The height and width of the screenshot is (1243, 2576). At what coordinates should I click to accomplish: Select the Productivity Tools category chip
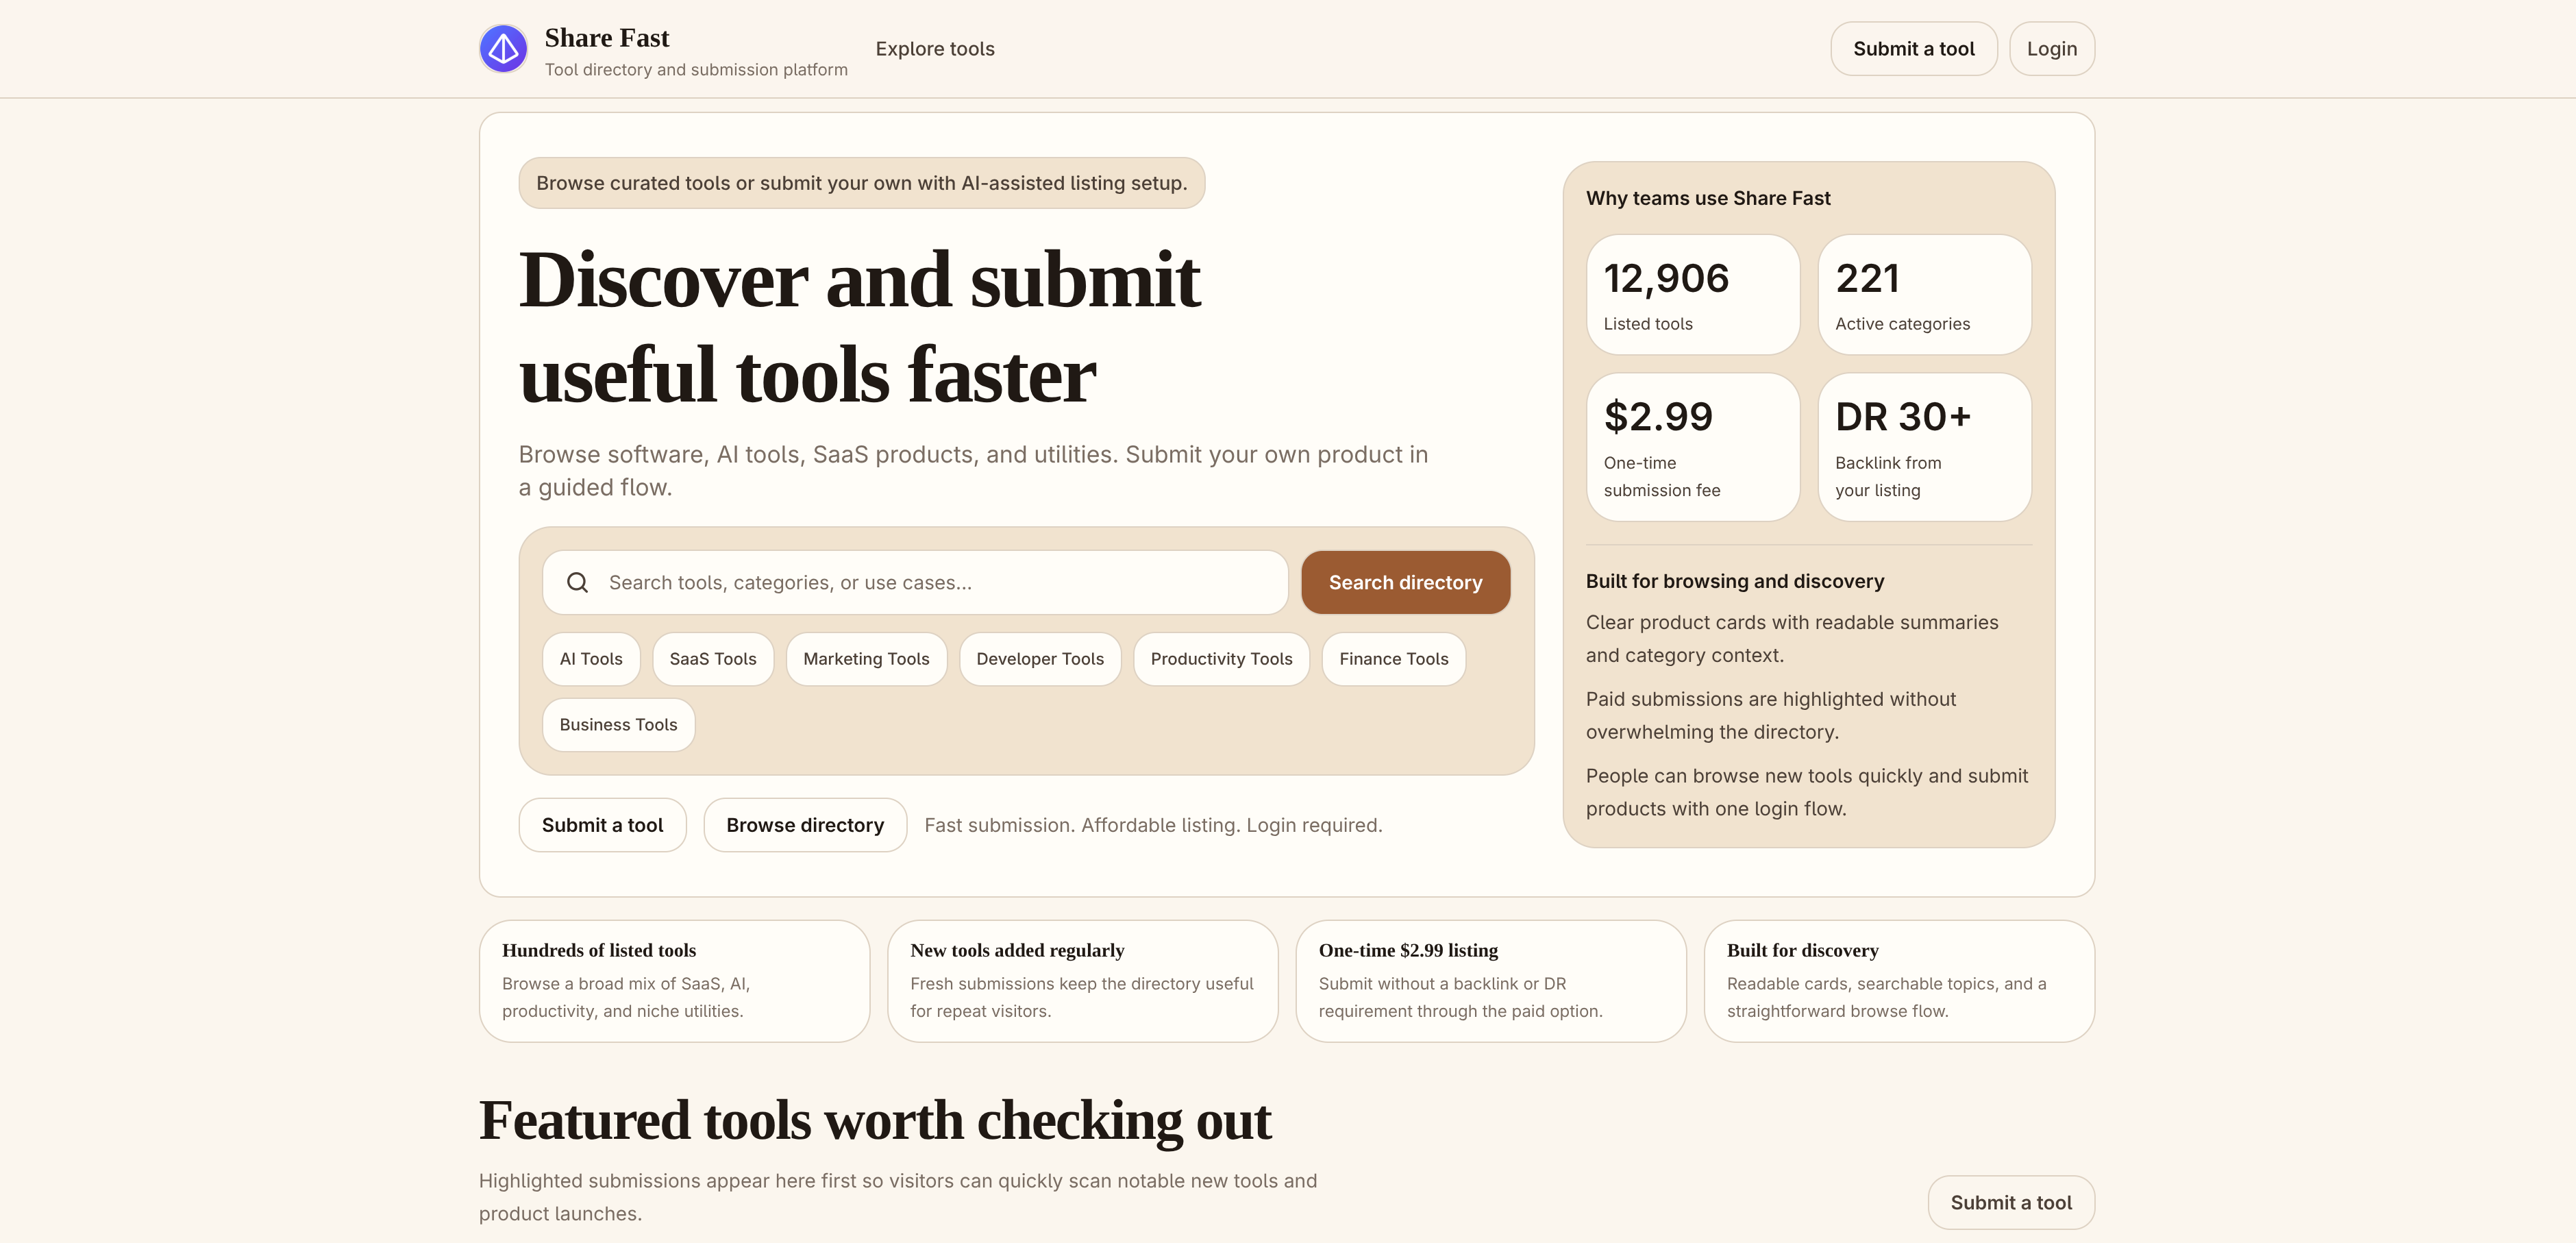click(x=1221, y=659)
